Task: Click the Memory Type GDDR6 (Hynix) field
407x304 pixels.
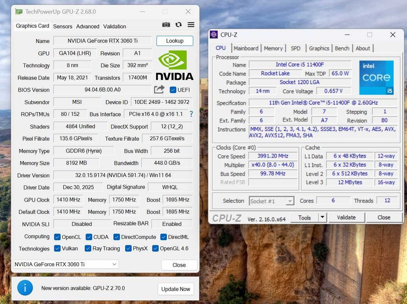Action: point(83,151)
